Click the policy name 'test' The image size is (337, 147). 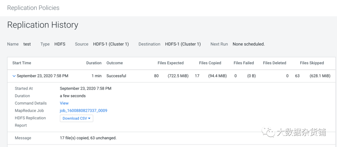tap(27, 44)
